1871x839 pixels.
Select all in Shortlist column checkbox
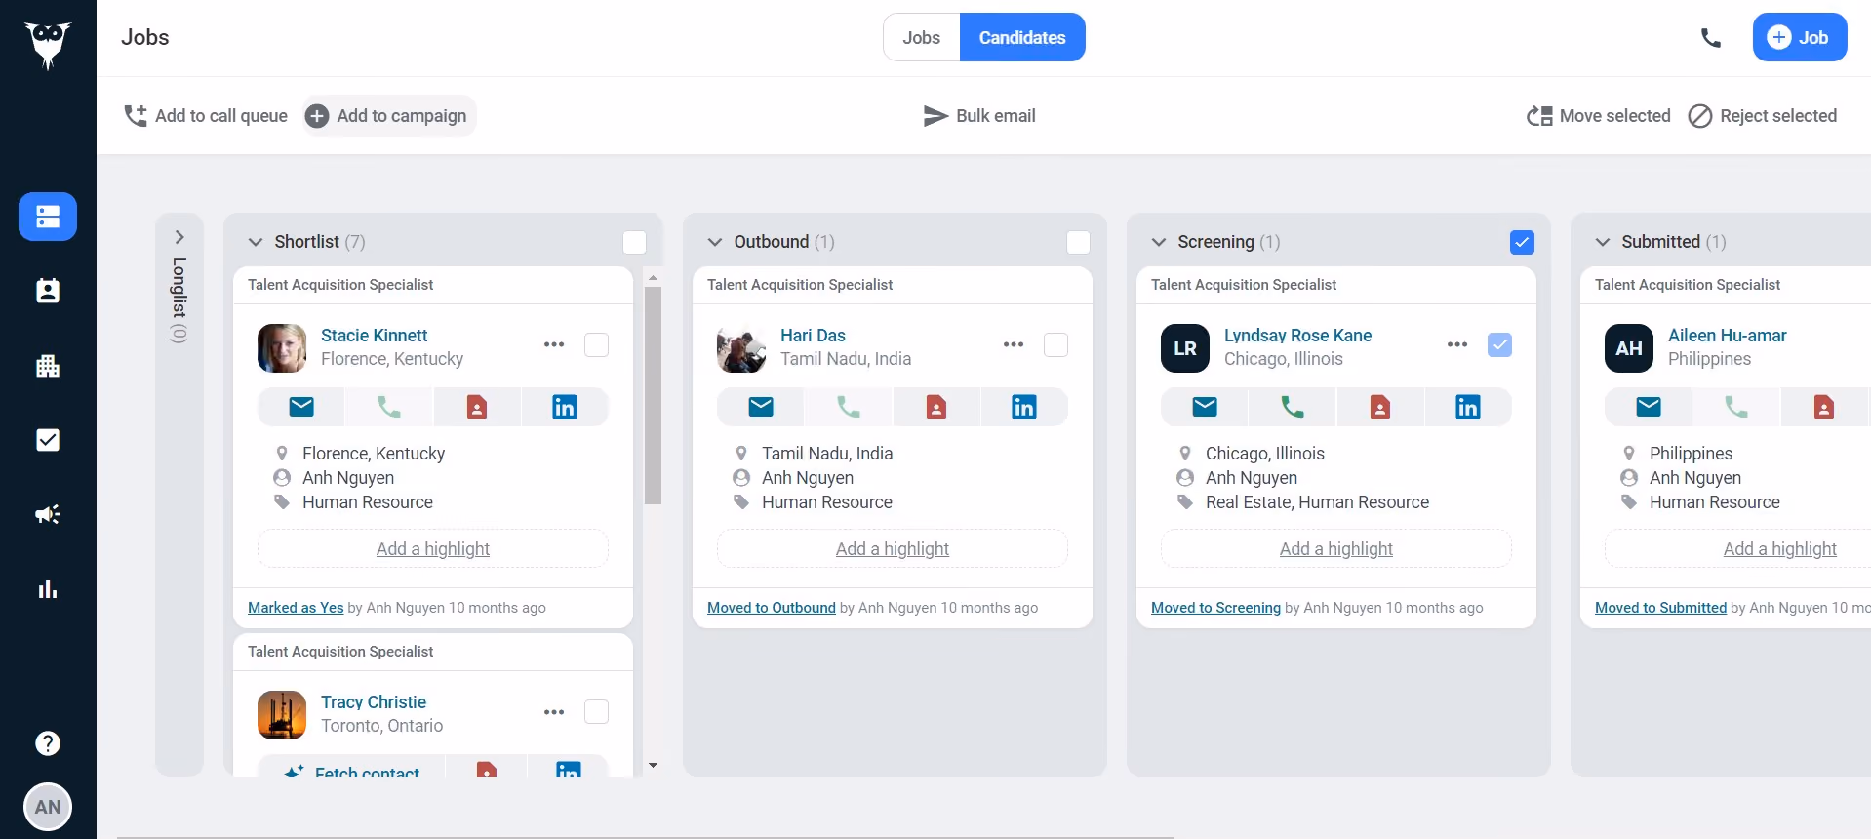click(634, 242)
